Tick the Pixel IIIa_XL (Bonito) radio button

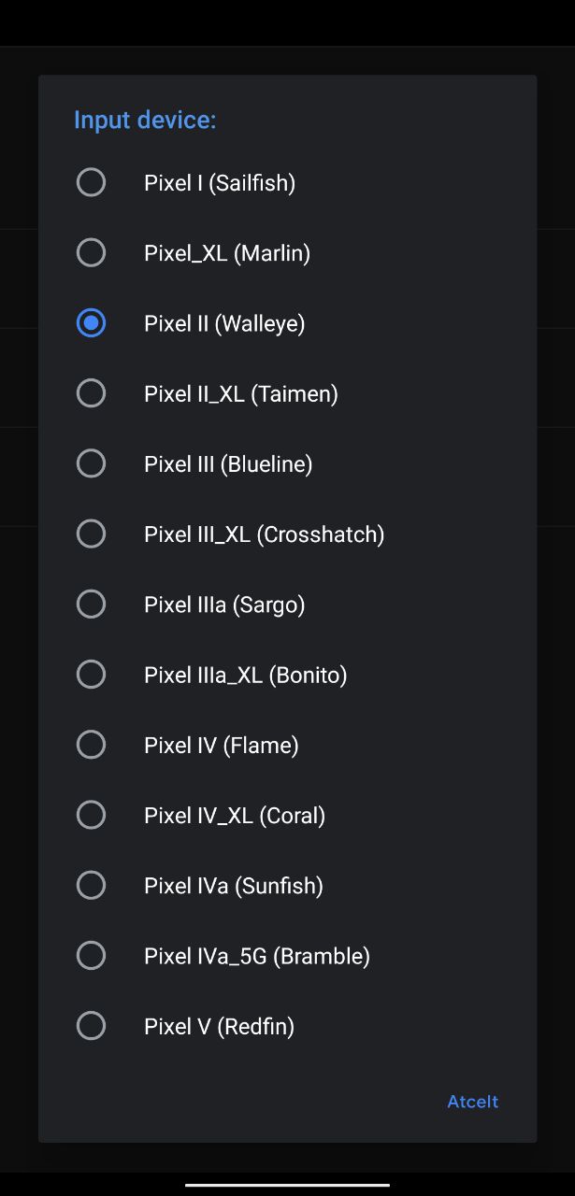click(x=91, y=675)
